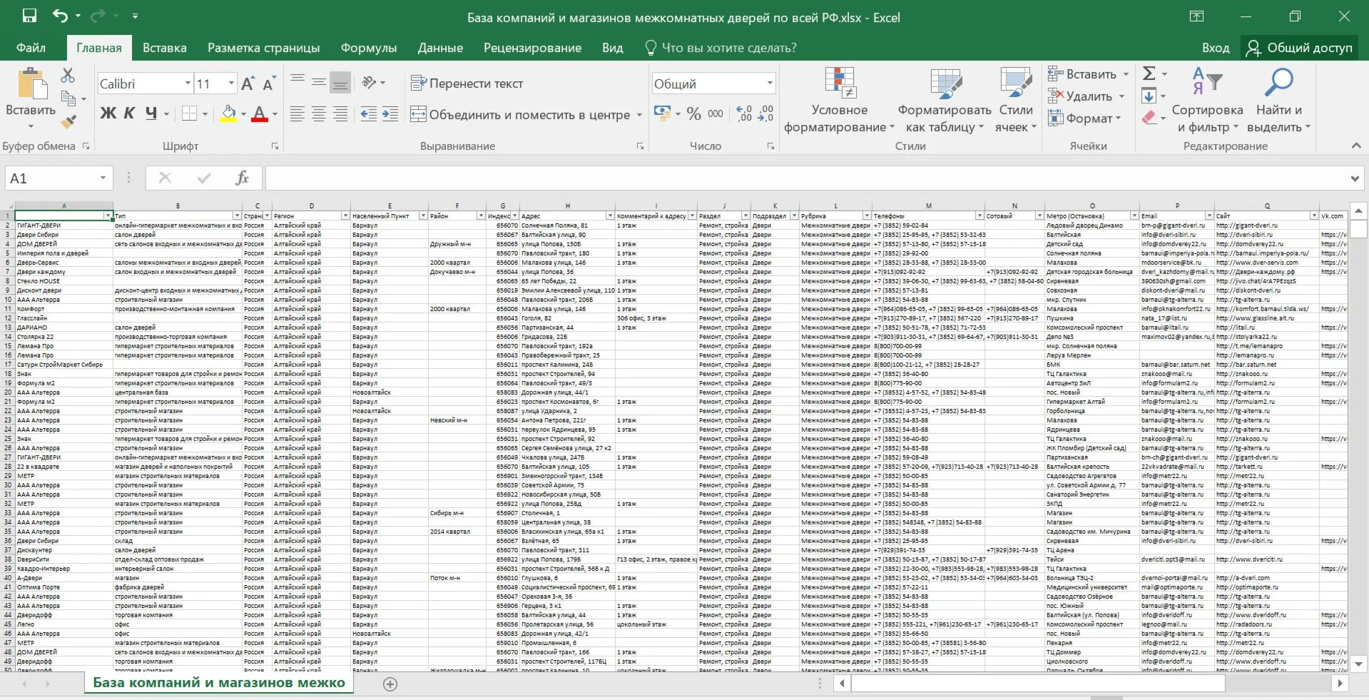Click the Save icon in title bar
1369x700 pixels.
29,16
